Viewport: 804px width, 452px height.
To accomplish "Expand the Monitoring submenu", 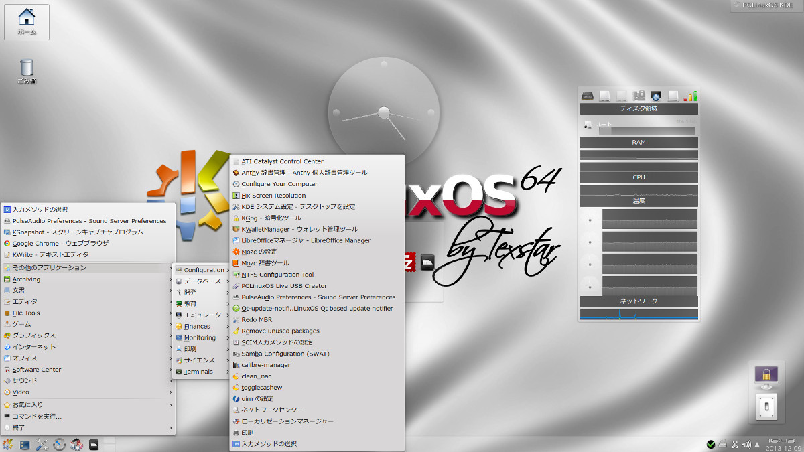I will point(201,338).
